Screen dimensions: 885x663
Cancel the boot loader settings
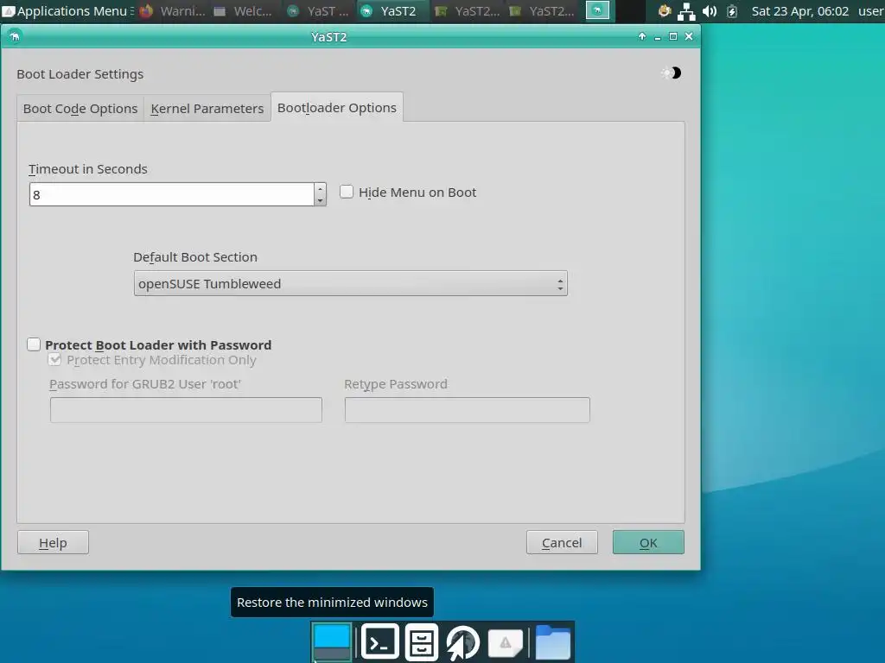tap(562, 542)
